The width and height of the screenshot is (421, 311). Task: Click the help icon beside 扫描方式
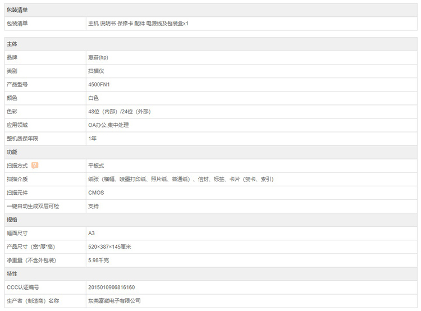pos(35,166)
